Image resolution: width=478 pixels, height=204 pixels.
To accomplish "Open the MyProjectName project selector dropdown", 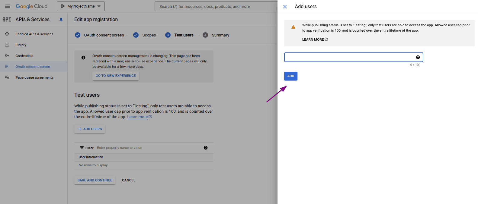I will (81, 6).
